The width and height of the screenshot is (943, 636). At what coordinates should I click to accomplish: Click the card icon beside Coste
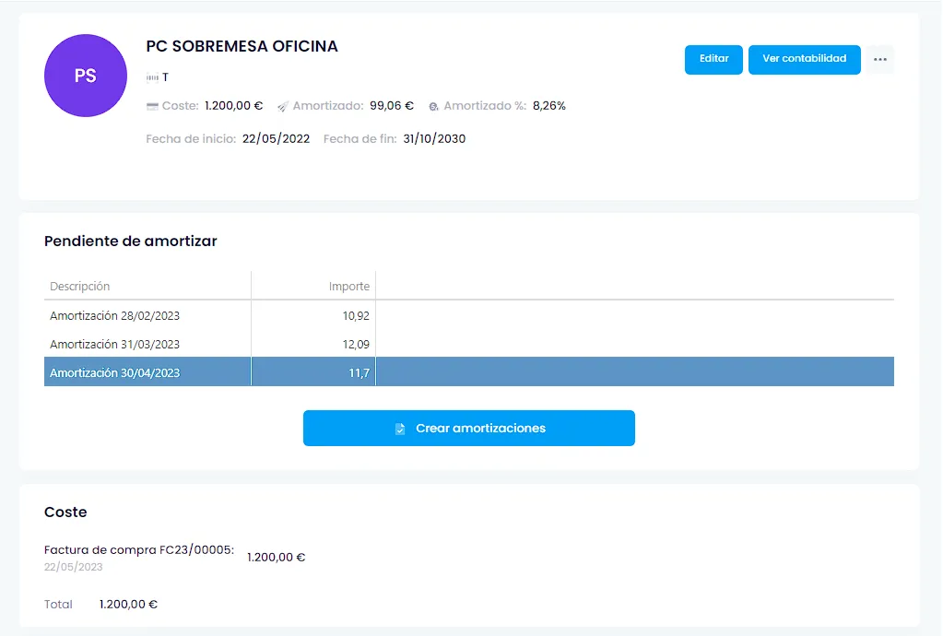tap(152, 106)
